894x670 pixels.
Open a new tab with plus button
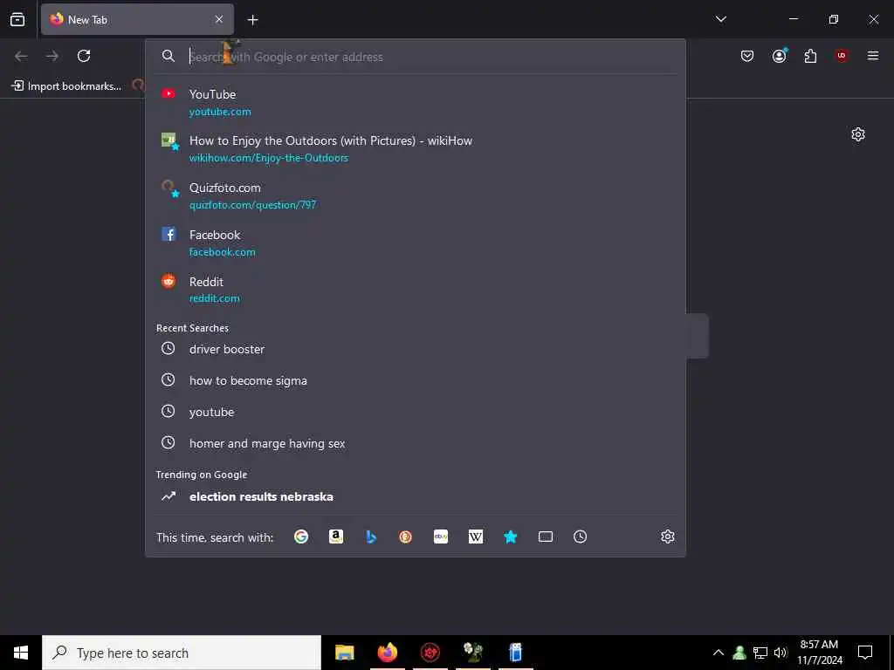[252, 20]
